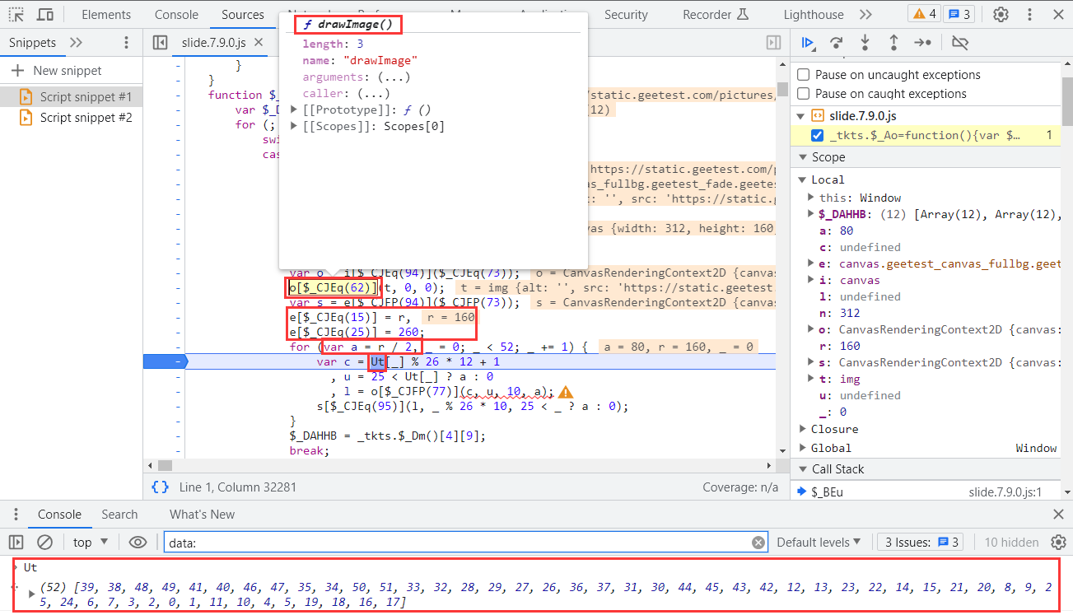This screenshot has height=615, width=1073.
Task: Resume script execution in debugger
Action: click(x=808, y=43)
